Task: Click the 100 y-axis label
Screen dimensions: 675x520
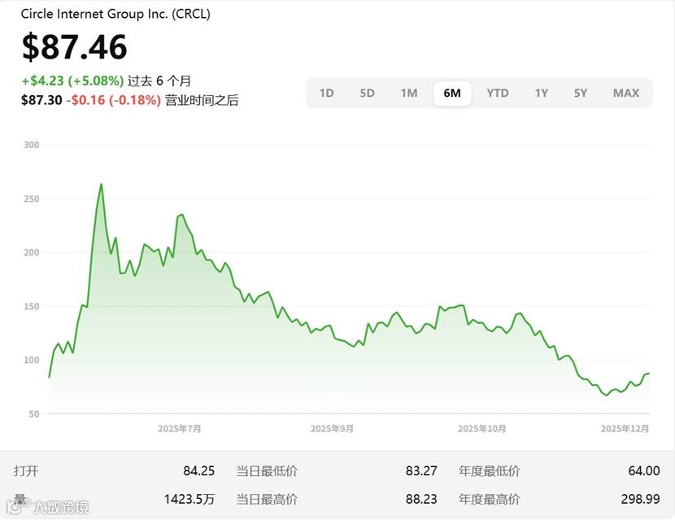Action: tap(32, 360)
